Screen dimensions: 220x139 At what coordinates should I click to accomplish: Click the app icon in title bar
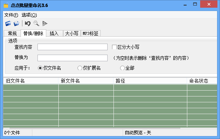coord(6,6)
